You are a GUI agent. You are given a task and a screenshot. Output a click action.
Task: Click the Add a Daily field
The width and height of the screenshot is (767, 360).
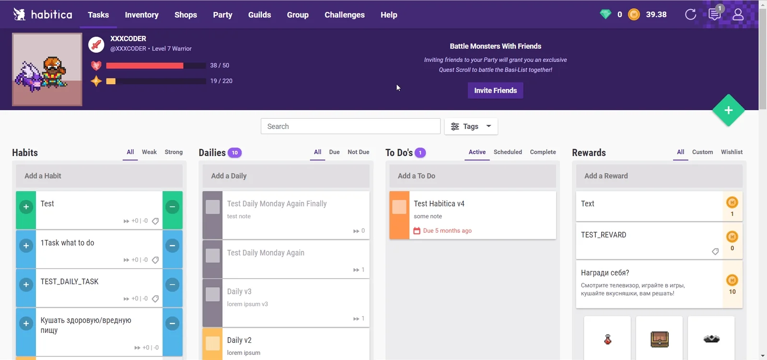coord(286,176)
